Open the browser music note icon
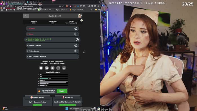Screen dimensions: 197x111 [89, 6]
